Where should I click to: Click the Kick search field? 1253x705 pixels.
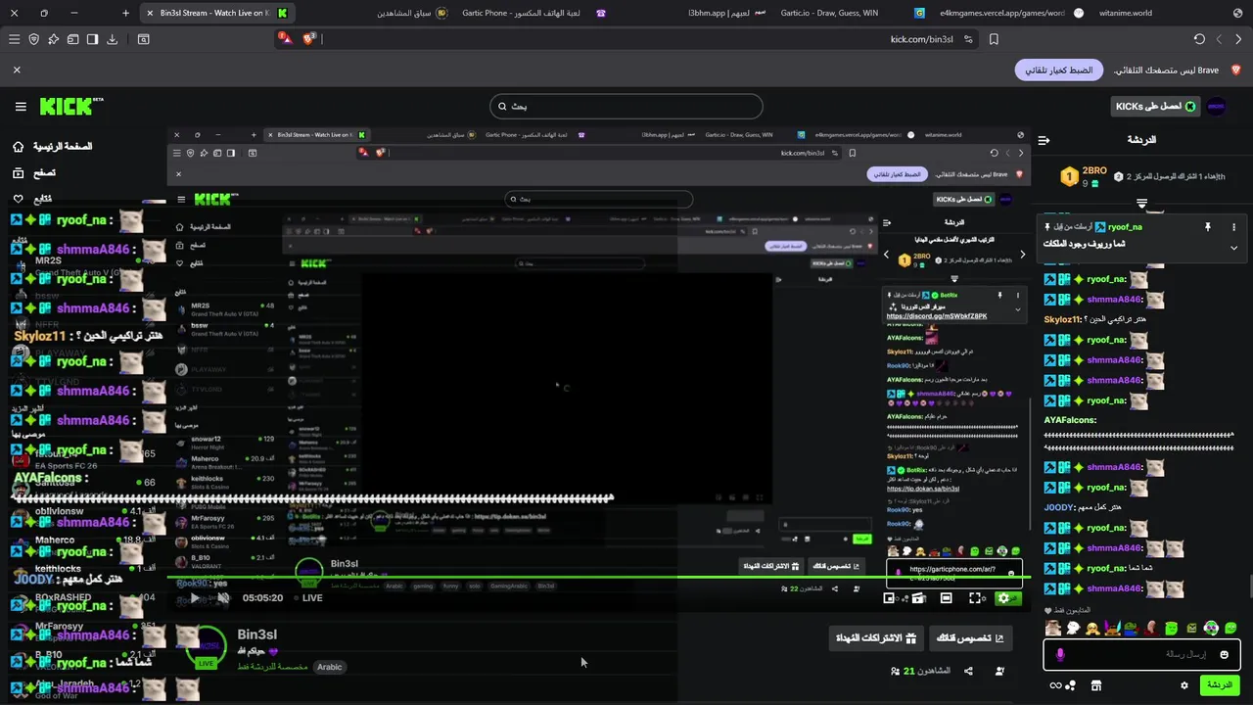(x=626, y=106)
